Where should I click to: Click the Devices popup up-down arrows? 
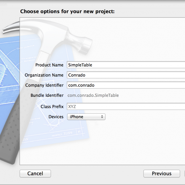[102, 117]
